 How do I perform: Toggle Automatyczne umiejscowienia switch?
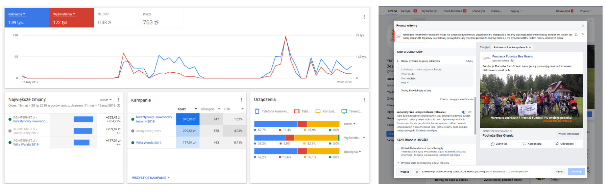[x=464, y=112]
